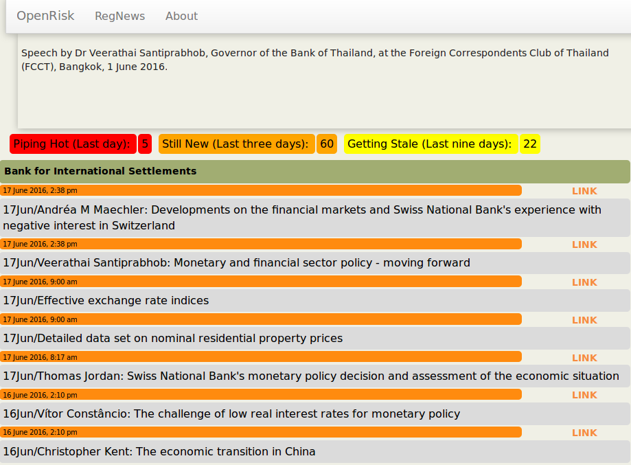Image resolution: width=631 pixels, height=465 pixels.
Task: Open the OpenRisk home link
Action: tap(45, 16)
